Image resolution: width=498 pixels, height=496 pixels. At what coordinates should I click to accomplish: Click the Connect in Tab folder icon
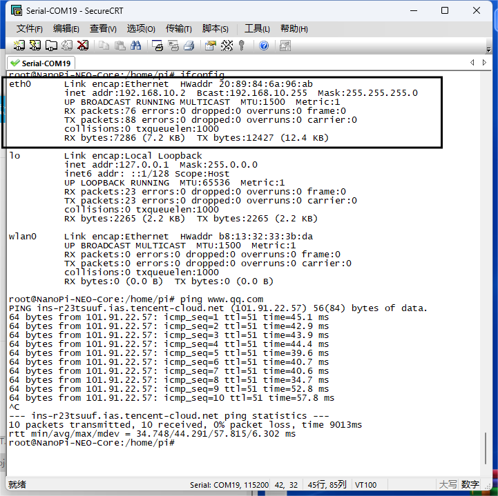pos(51,46)
